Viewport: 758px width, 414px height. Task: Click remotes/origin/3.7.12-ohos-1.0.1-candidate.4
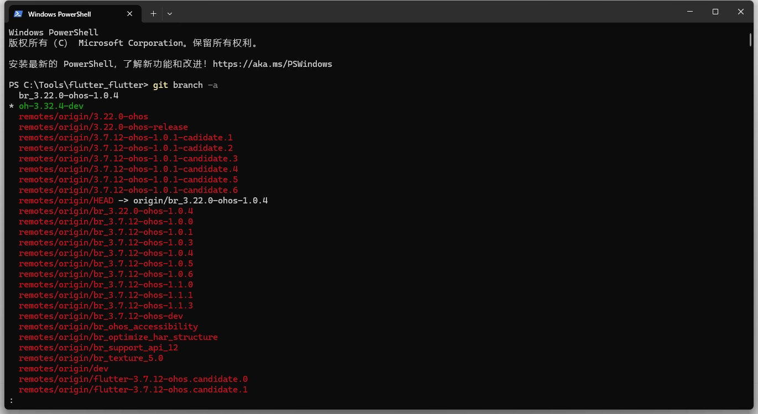pos(128,169)
